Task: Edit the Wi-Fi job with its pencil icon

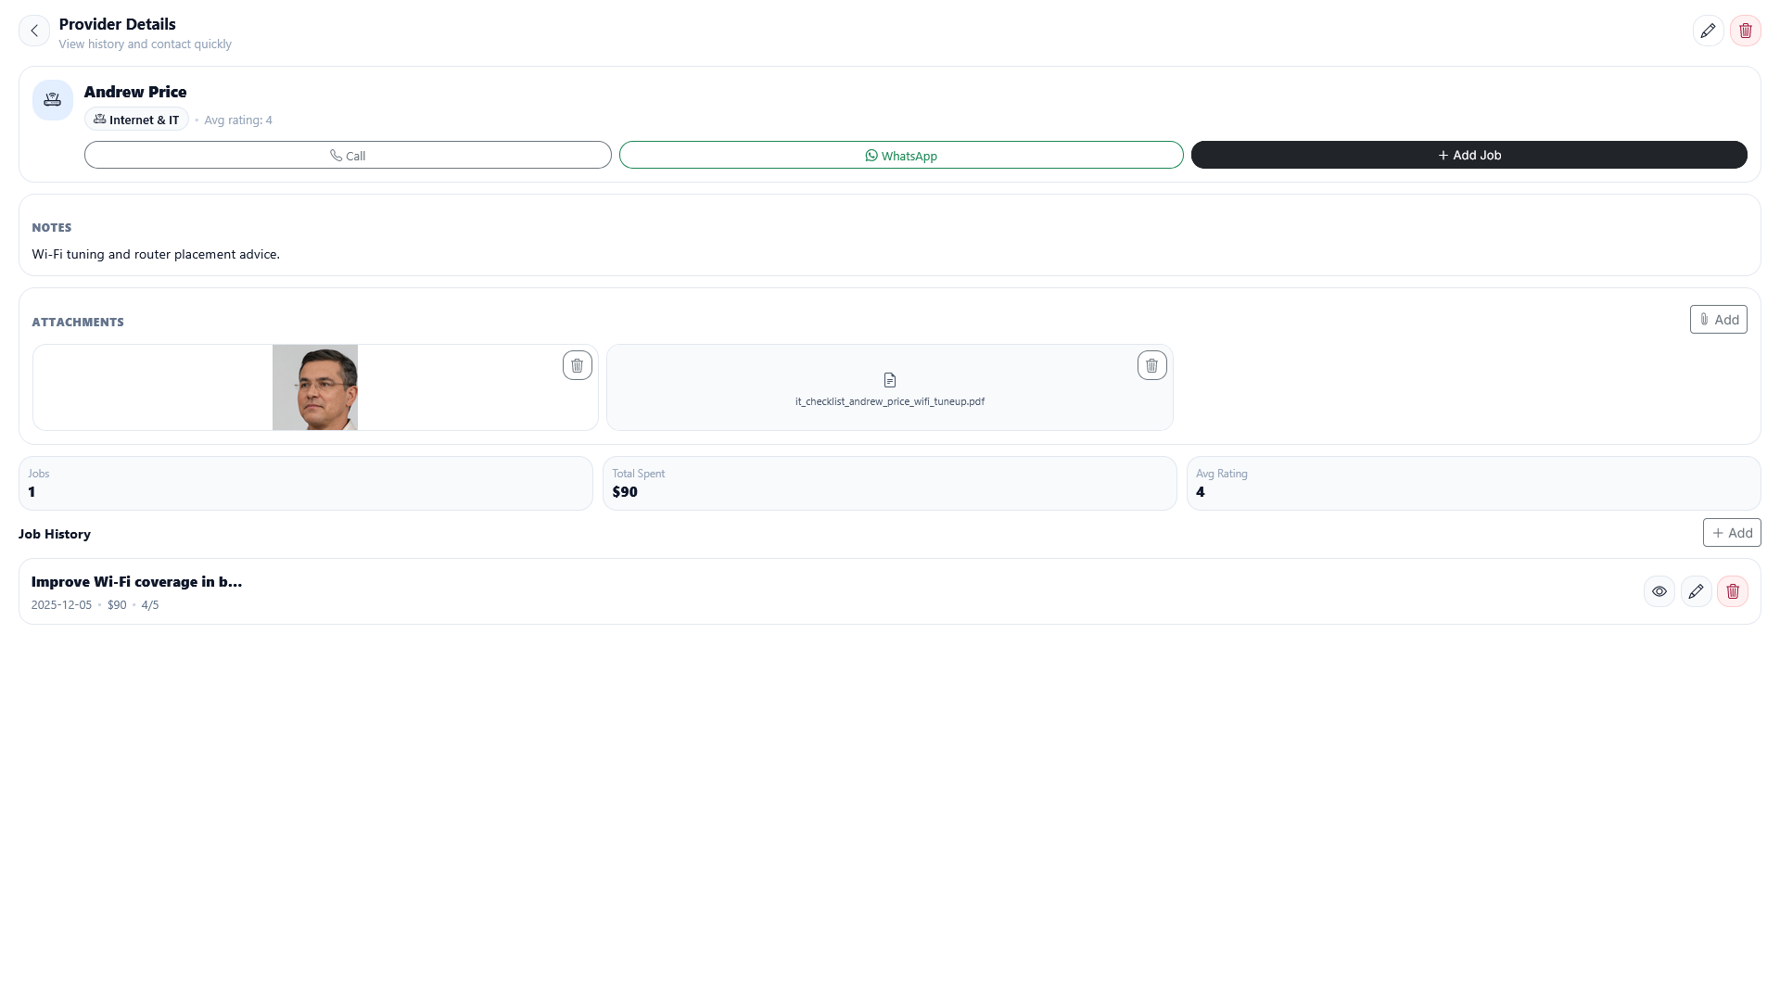Action: coord(1696,590)
